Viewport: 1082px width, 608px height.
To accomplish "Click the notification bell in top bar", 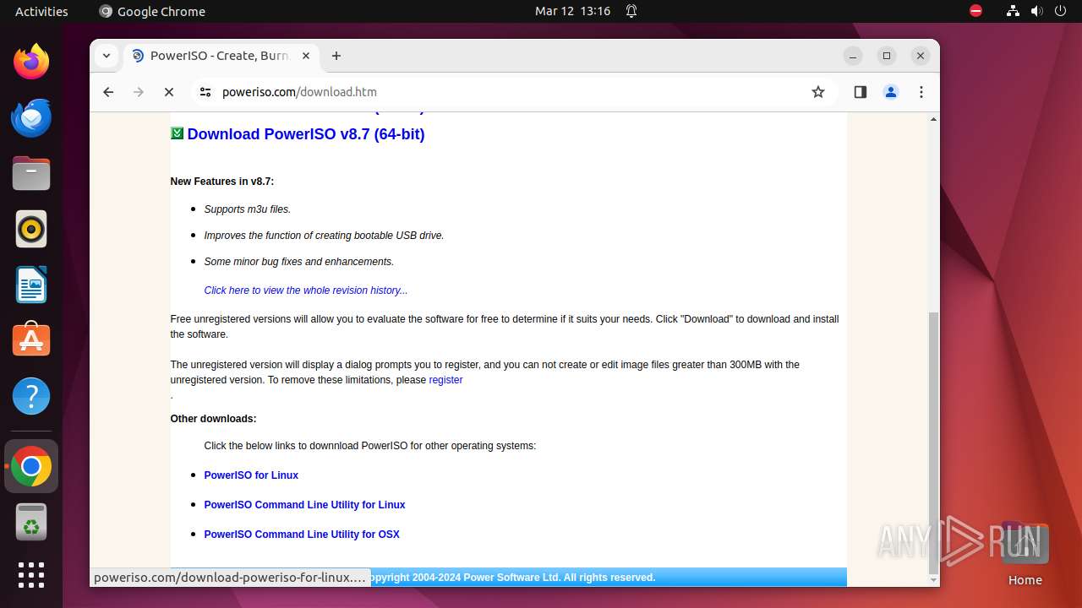I will tap(631, 11).
